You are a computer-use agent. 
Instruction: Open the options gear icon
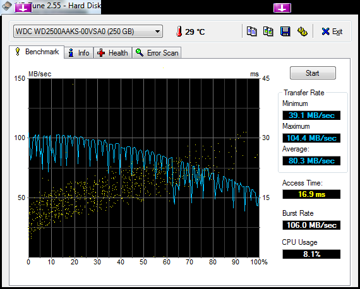[303, 31]
